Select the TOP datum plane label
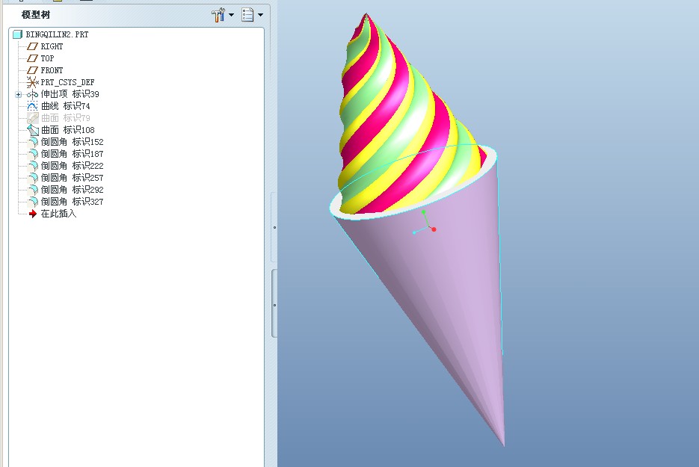This screenshot has height=467, width=699. click(x=47, y=58)
